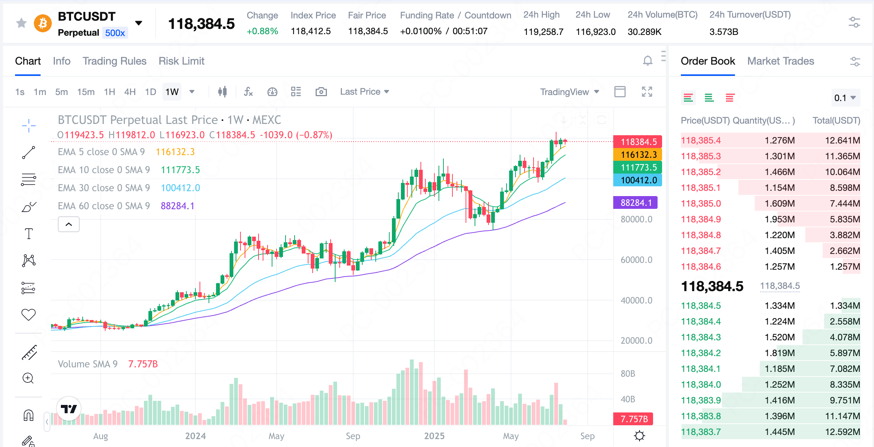Select the crosshair cursor tool
This screenshot has height=447, width=874.
pyautogui.click(x=29, y=125)
